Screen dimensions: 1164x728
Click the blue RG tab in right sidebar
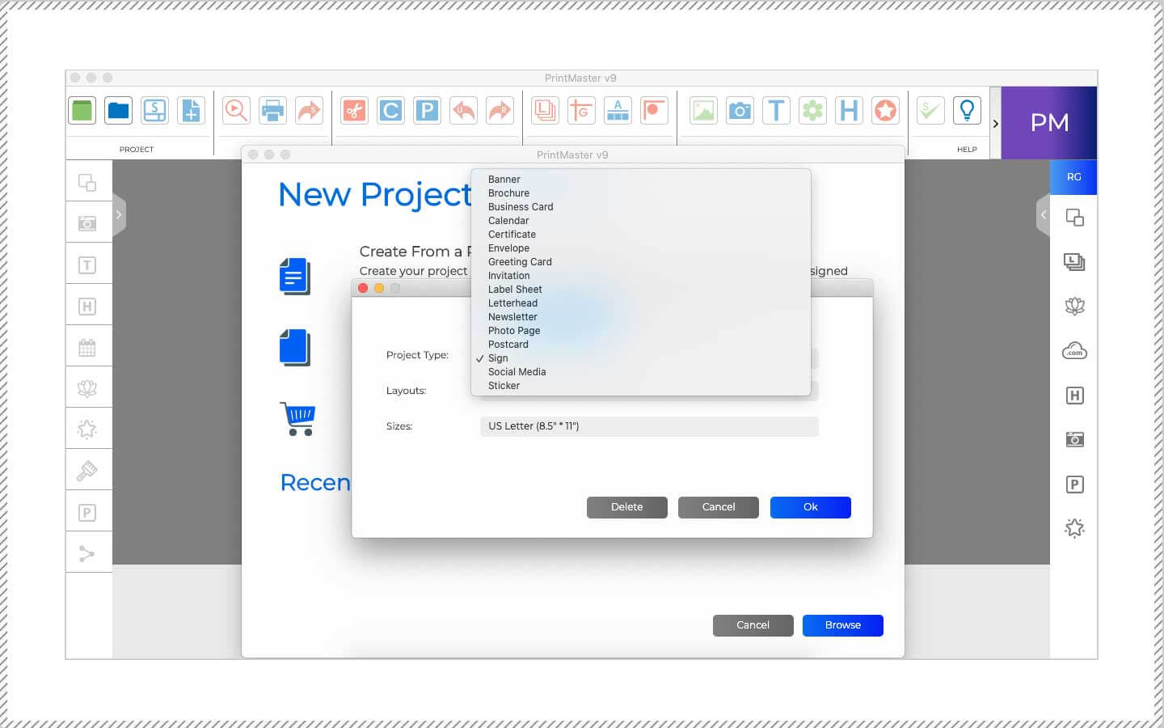point(1073,177)
